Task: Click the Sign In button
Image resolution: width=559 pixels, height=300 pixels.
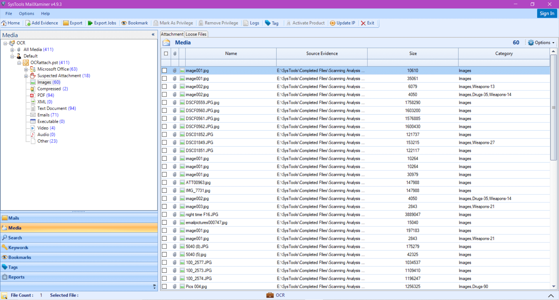Action: click(547, 13)
